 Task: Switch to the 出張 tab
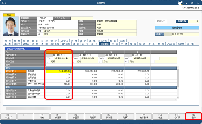[x=92, y=41]
